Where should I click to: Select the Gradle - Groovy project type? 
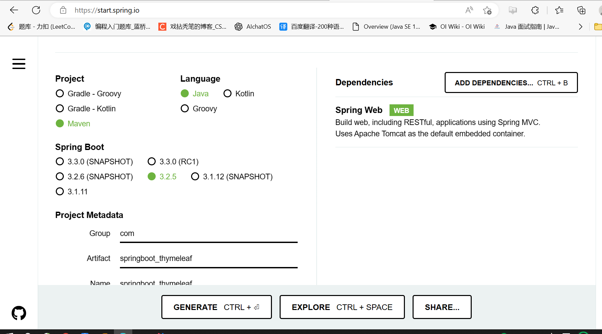60,93
